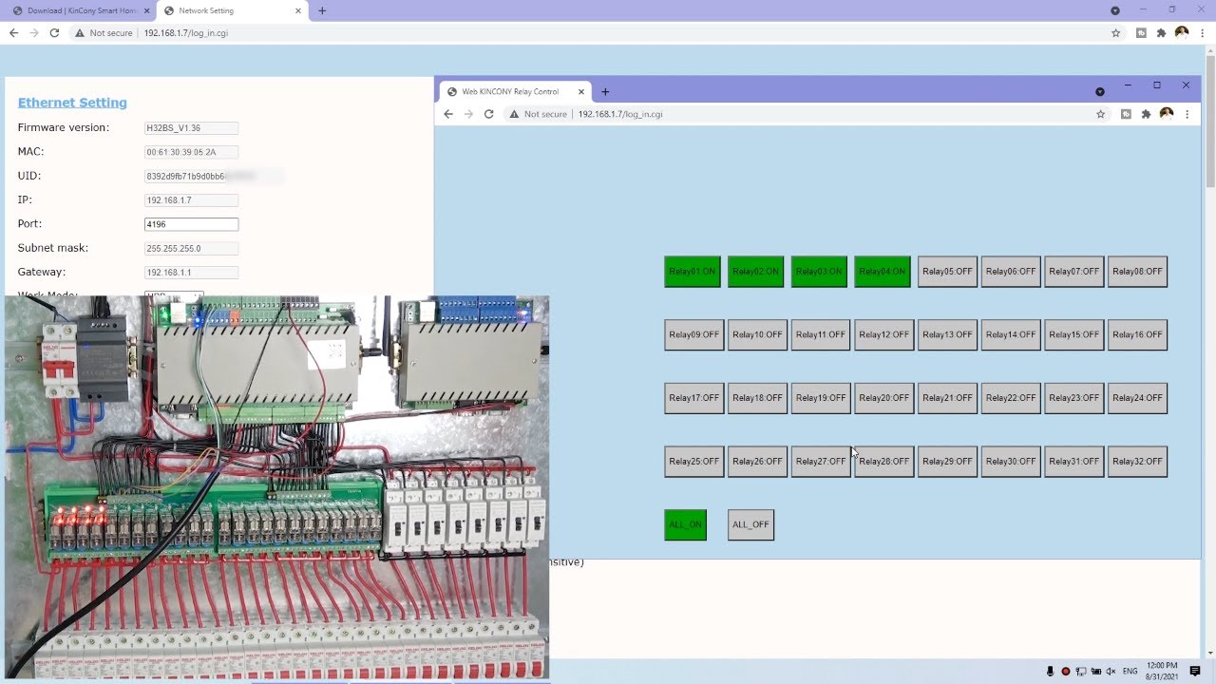Open the Windows notification center icon
The width and height of the screenshot is (1216, 684).
coord(1195,672)
